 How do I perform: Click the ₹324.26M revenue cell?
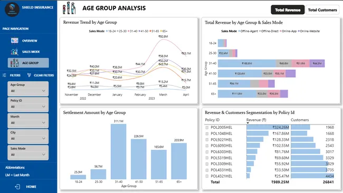268,128
